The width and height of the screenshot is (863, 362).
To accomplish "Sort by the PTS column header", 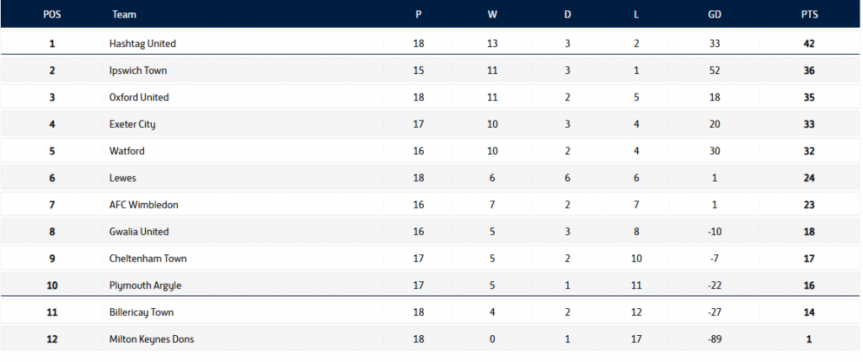I will pos(810,14).
